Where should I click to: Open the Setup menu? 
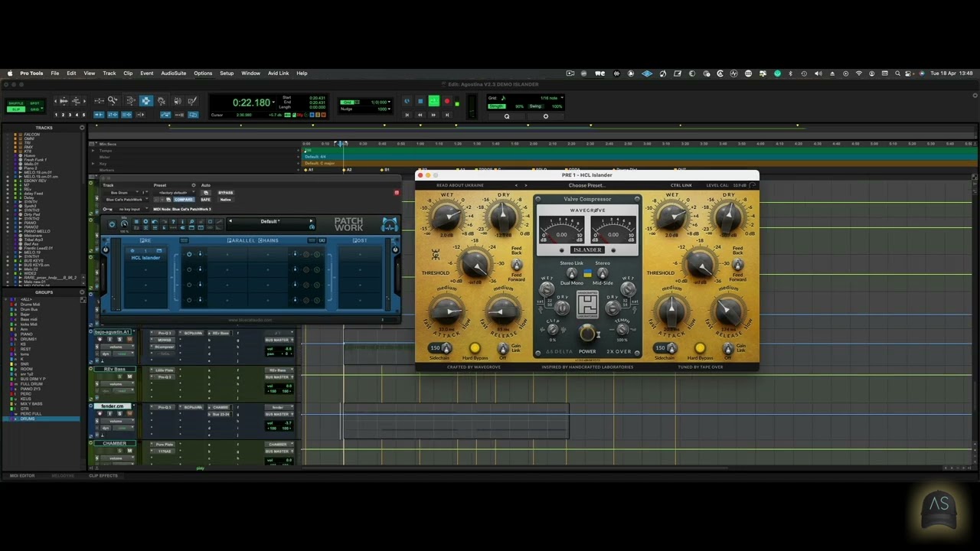[227, 73]
